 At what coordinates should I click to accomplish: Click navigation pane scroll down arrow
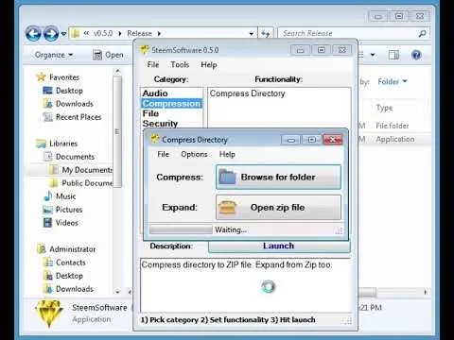[x=117, y=292]
